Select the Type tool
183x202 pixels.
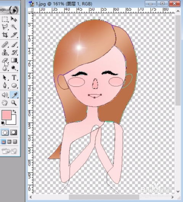coord(14,78)
